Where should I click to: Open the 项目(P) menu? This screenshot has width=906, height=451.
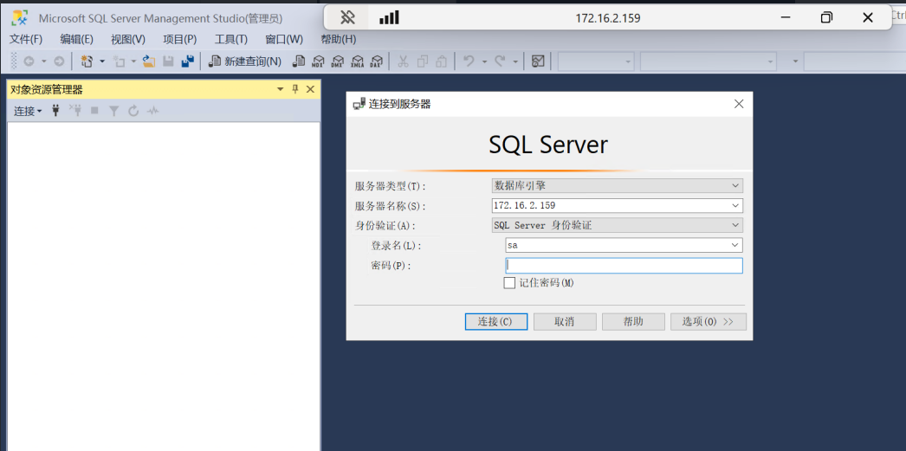coord(179,39)
